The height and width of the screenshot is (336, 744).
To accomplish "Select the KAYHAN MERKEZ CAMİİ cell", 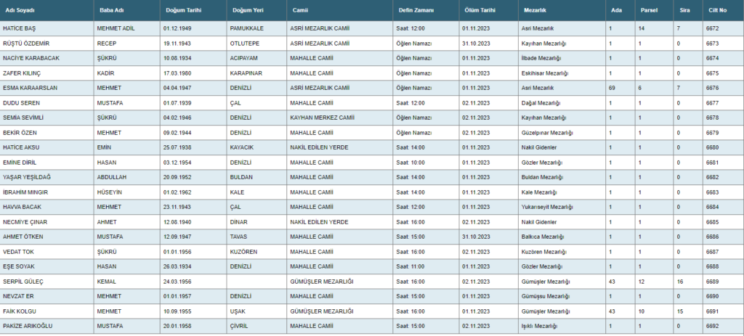I will tap(321, 118).
